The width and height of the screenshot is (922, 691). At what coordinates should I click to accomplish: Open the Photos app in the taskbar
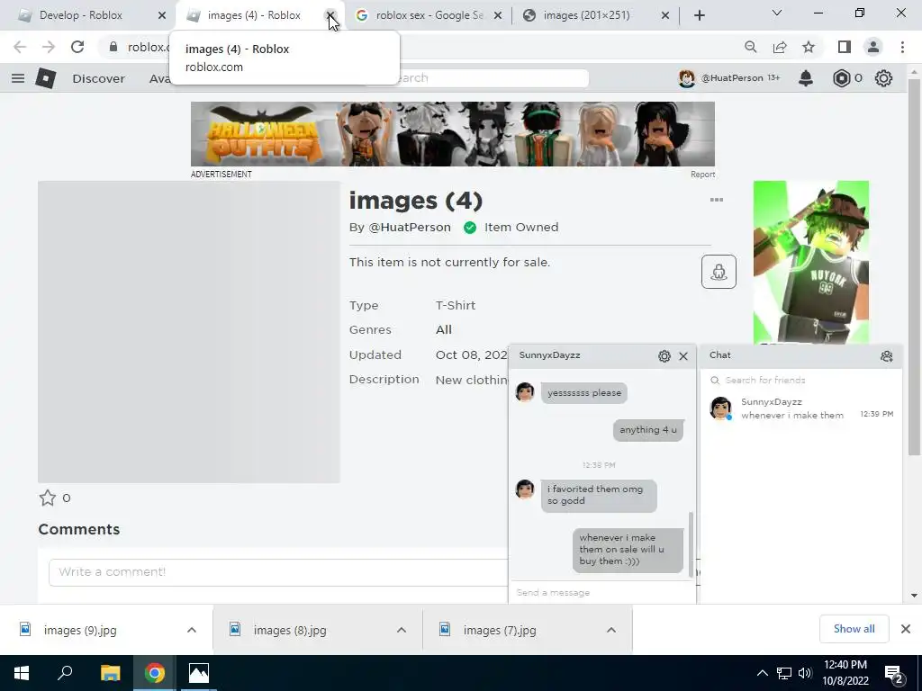click(x=199, y=673)
